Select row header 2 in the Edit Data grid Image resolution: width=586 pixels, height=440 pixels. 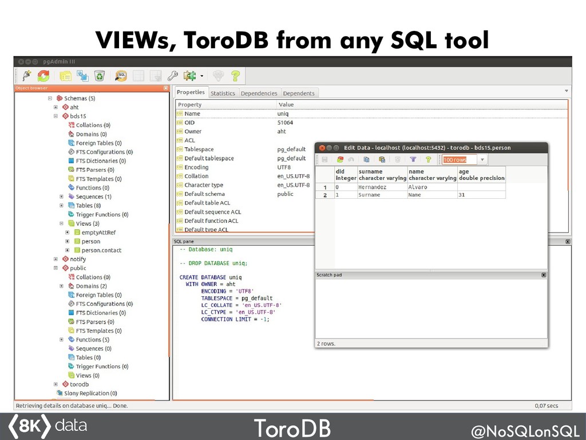tap(325, 195)
